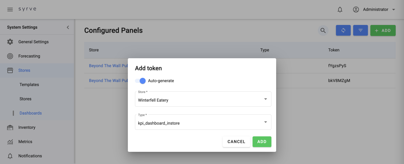Open Notifications in the sidebar

point(30,156)
